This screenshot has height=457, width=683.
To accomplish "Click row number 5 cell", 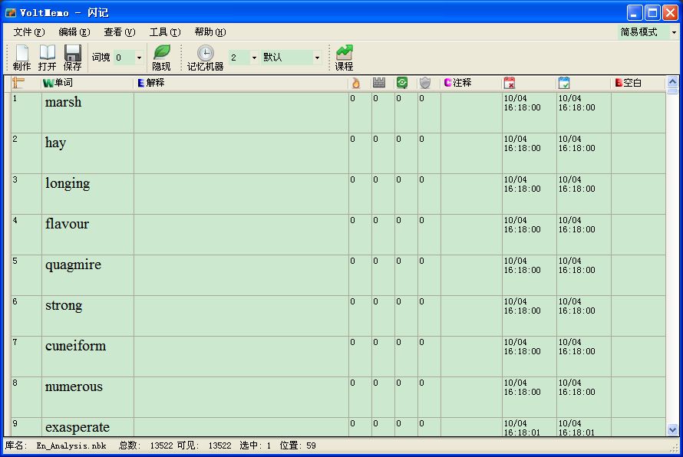I will (26, 275).
